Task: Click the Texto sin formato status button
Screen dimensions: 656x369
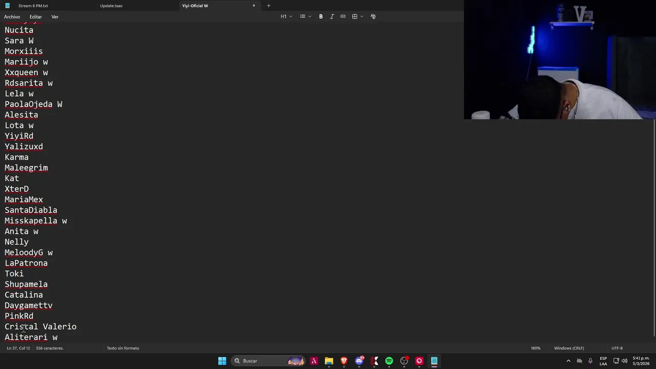Action: 123,348
